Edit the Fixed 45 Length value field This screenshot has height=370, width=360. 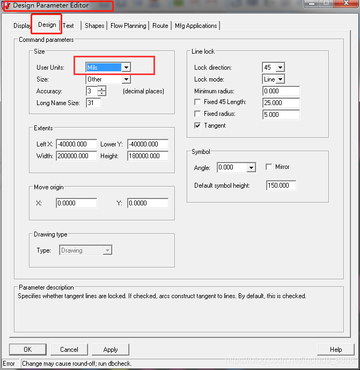(x=281, y=103)
